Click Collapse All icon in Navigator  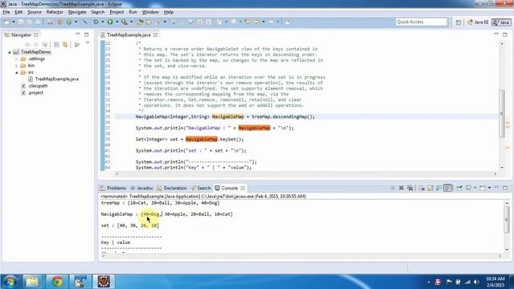point(56,44)
